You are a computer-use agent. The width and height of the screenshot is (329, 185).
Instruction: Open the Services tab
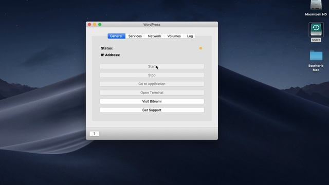coord(135,36)
